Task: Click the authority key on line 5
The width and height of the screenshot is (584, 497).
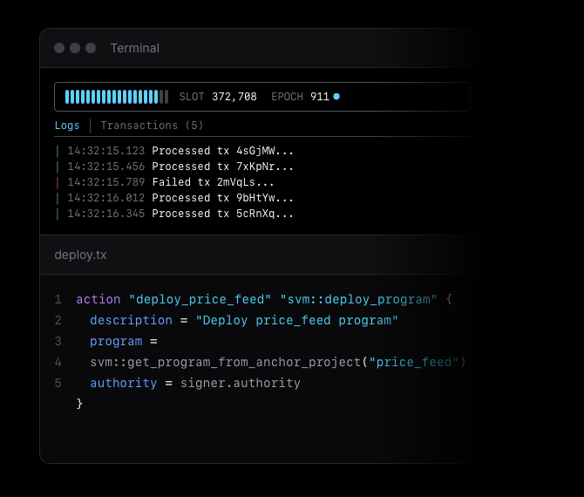Action: tap(123, 383)
